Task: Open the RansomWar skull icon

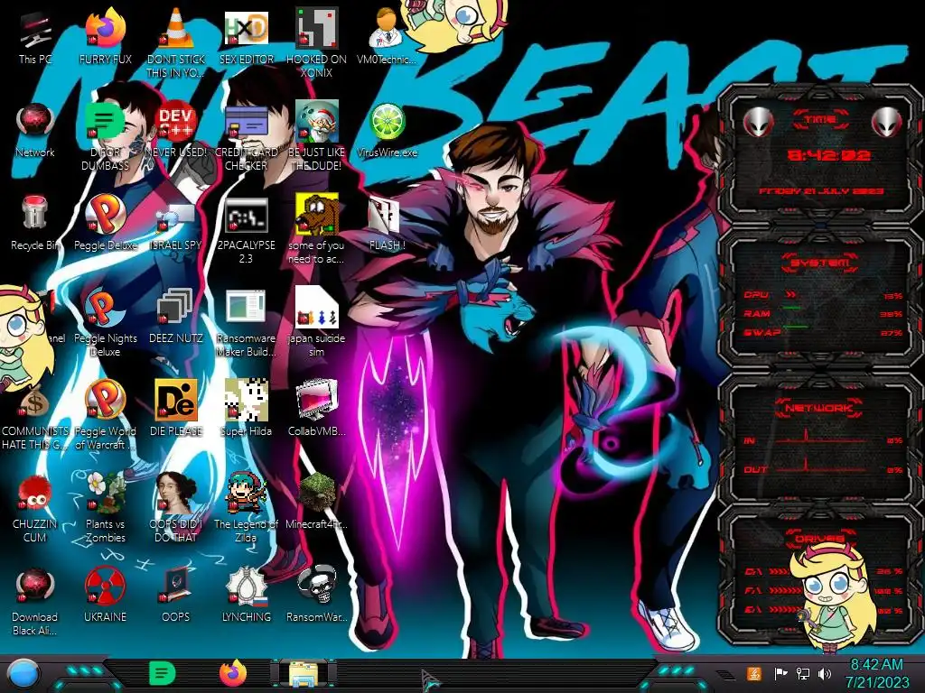Action: pos(317,585)
